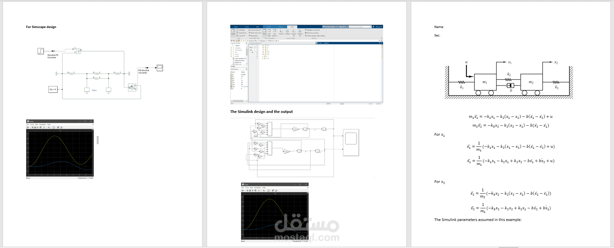Viewport: 614px width, 248px height.
Task: Switch to the HOME tab in MATLAB
Action: point(236,27)
